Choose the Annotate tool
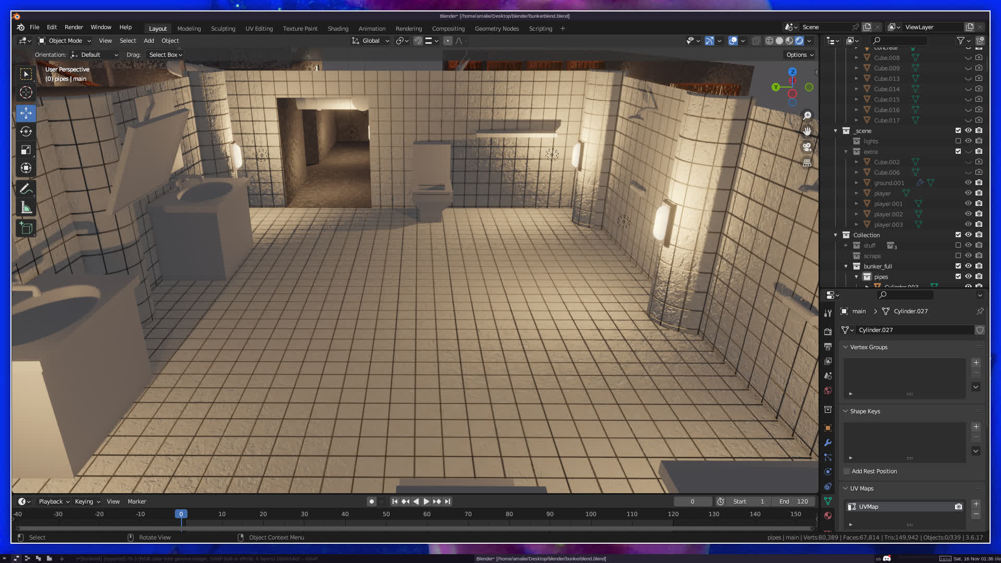The width and height of the screenshot is (1001, 563). 26,189
